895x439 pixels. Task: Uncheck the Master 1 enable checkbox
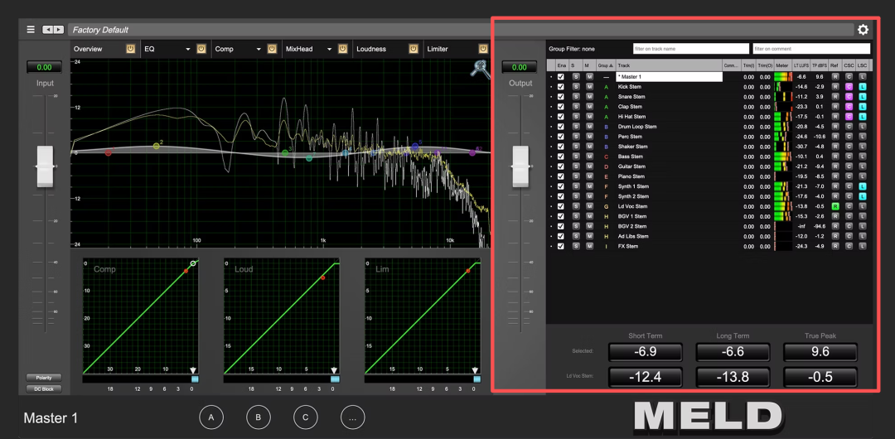pyautogui.click(x=561, y=76)
